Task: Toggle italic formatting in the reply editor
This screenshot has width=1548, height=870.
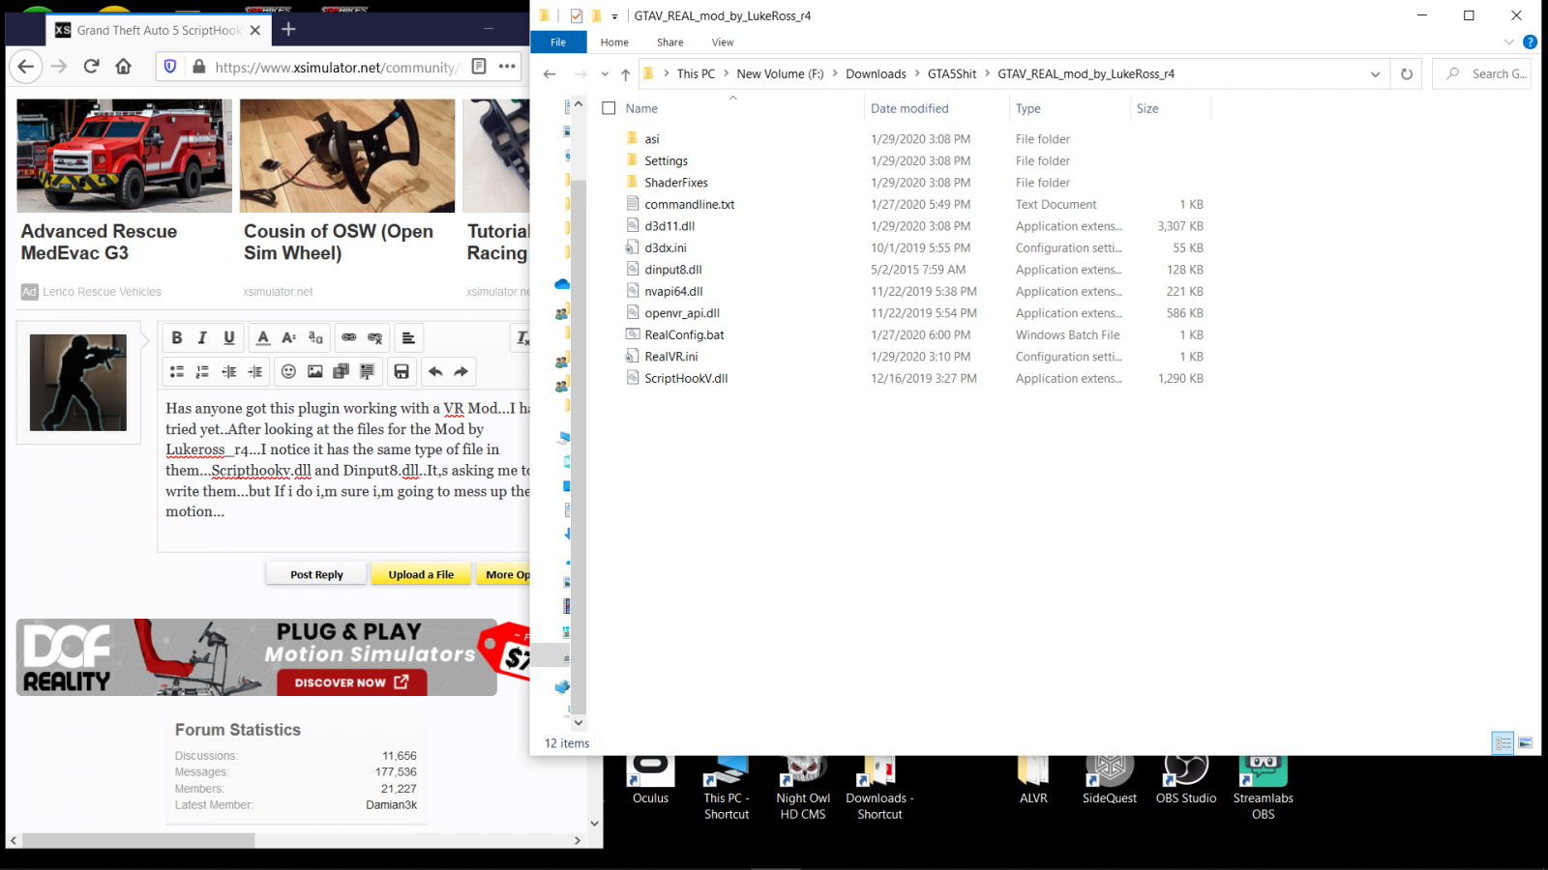Action: [x=202, y=337]
